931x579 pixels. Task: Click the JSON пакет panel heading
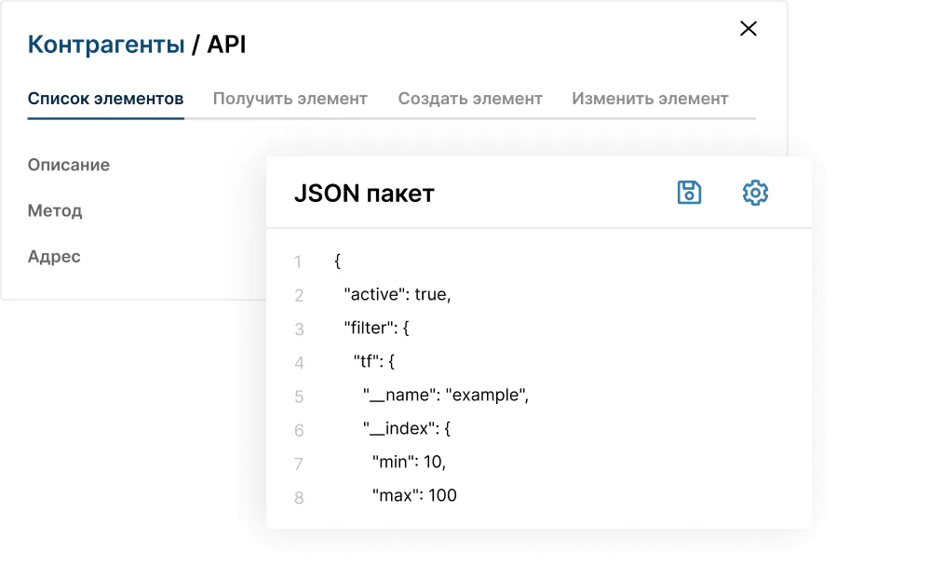[364, 194]
